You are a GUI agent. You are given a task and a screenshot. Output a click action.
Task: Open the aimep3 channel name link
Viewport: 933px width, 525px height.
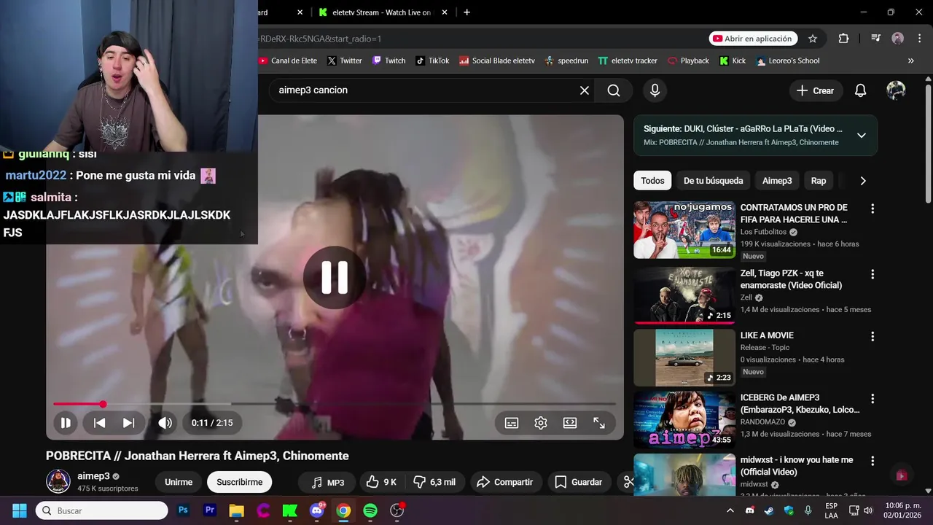pos(93,476)
